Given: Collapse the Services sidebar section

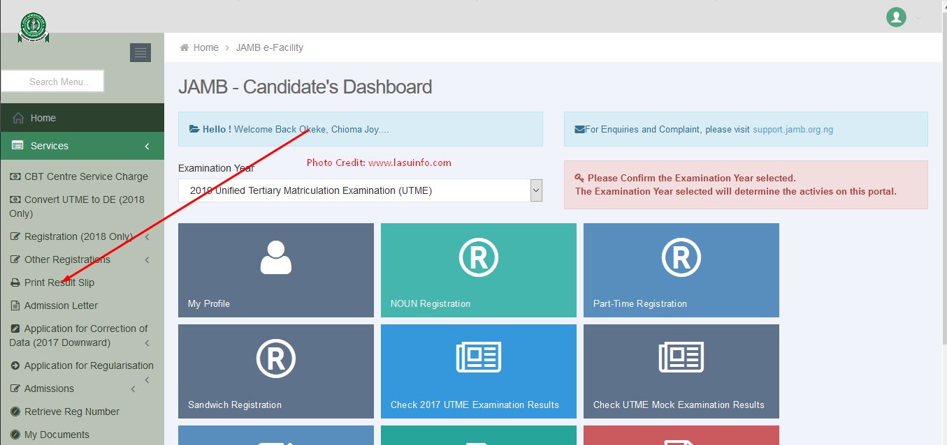Looking at the screenshot, I should pyautogui.click(x=82, y=146).
